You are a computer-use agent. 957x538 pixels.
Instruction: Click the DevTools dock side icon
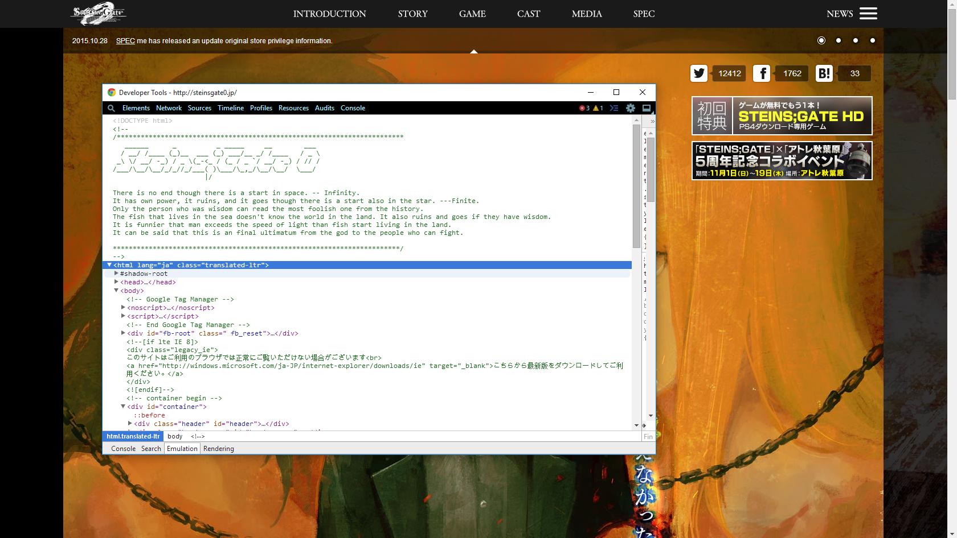pos(647,108)
